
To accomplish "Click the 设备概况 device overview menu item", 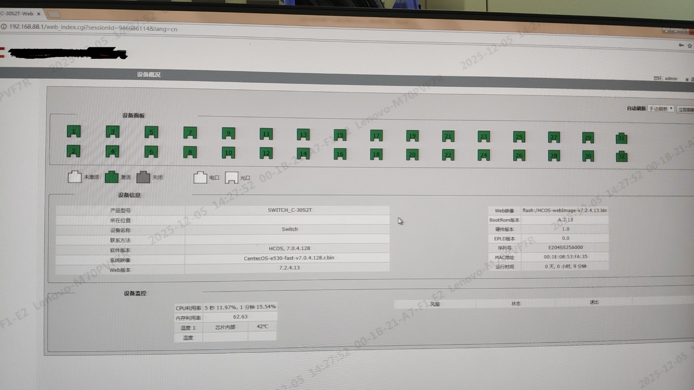I will coord(149,74).
